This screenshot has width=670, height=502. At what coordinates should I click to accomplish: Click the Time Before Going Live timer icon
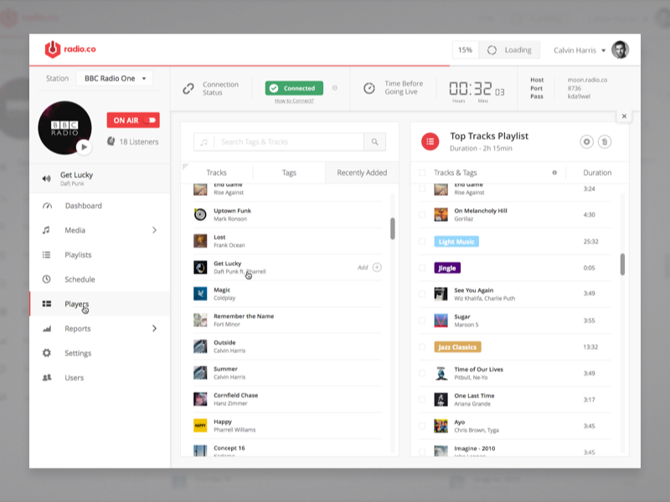[x=369, y=89]
